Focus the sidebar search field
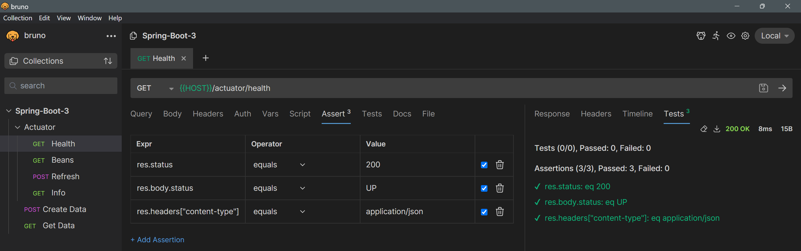The height and width of the screenshot is (251, 801). [61, 86]
